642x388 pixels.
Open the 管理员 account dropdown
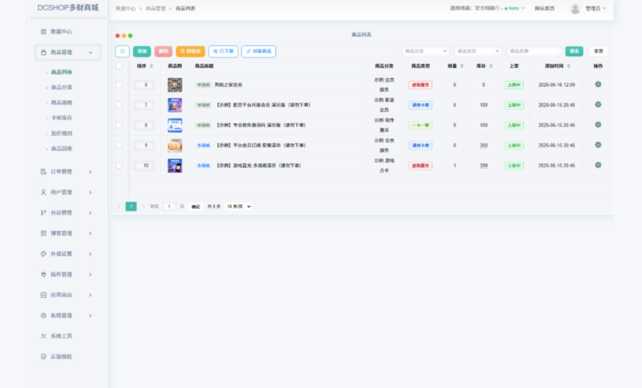pyautogui.click(x=596, y=9)
